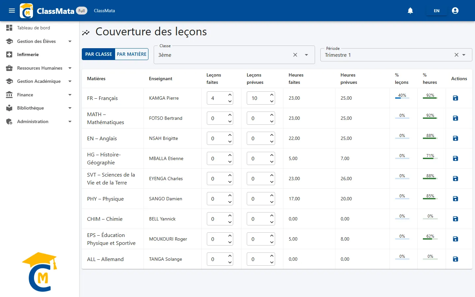Expand Administration menu
Viewport: 475px width, 297px height.
(x=40, y=121)
